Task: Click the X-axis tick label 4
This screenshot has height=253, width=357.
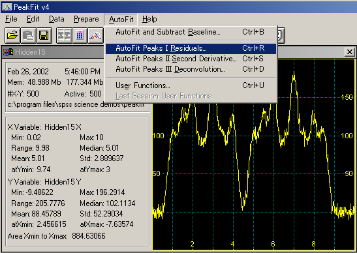Action: click(232, 245)
